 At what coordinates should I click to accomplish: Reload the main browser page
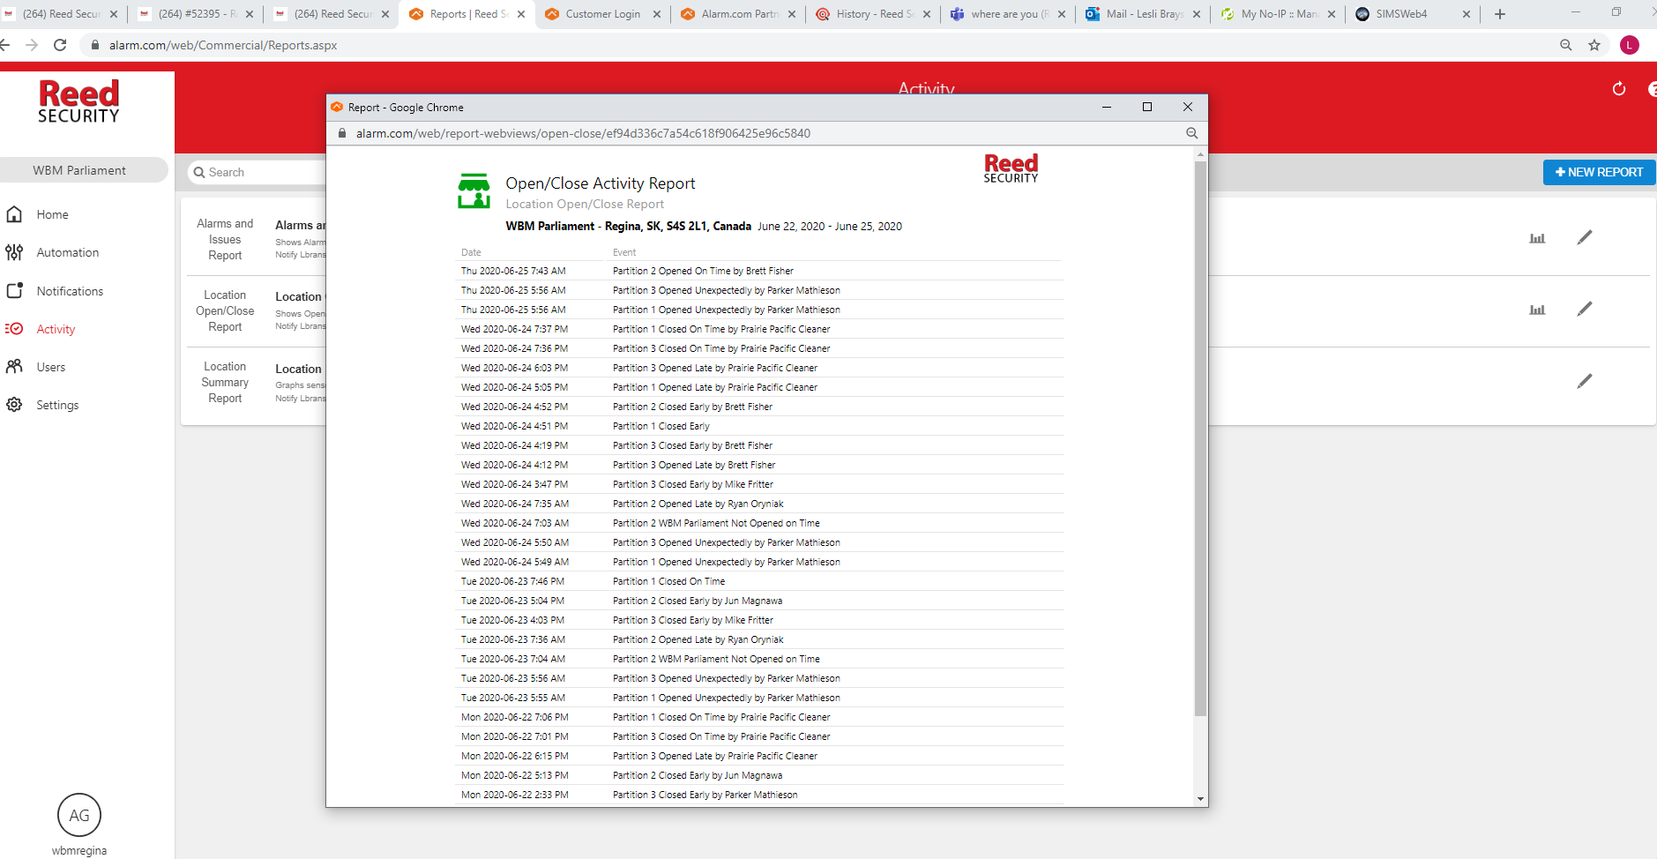(60, 45)
